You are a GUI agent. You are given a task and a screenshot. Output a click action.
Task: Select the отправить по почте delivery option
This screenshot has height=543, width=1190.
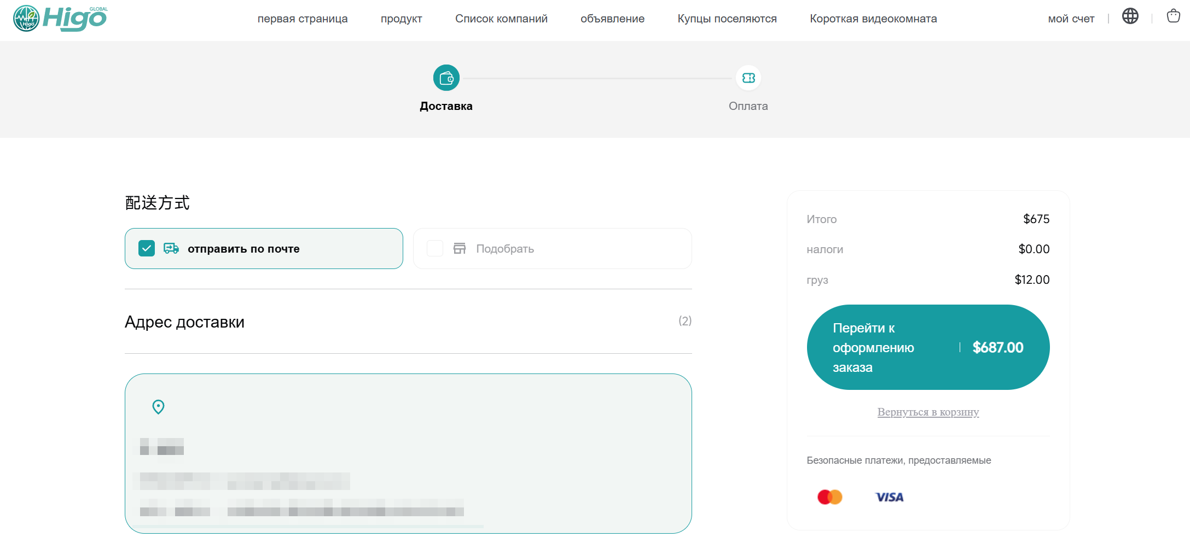pos(264,248)
